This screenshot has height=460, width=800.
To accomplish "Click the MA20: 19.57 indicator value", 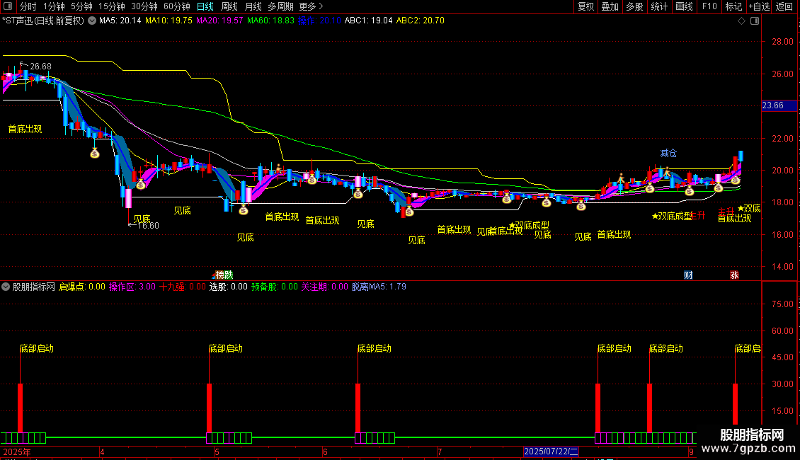I will 219,21.
